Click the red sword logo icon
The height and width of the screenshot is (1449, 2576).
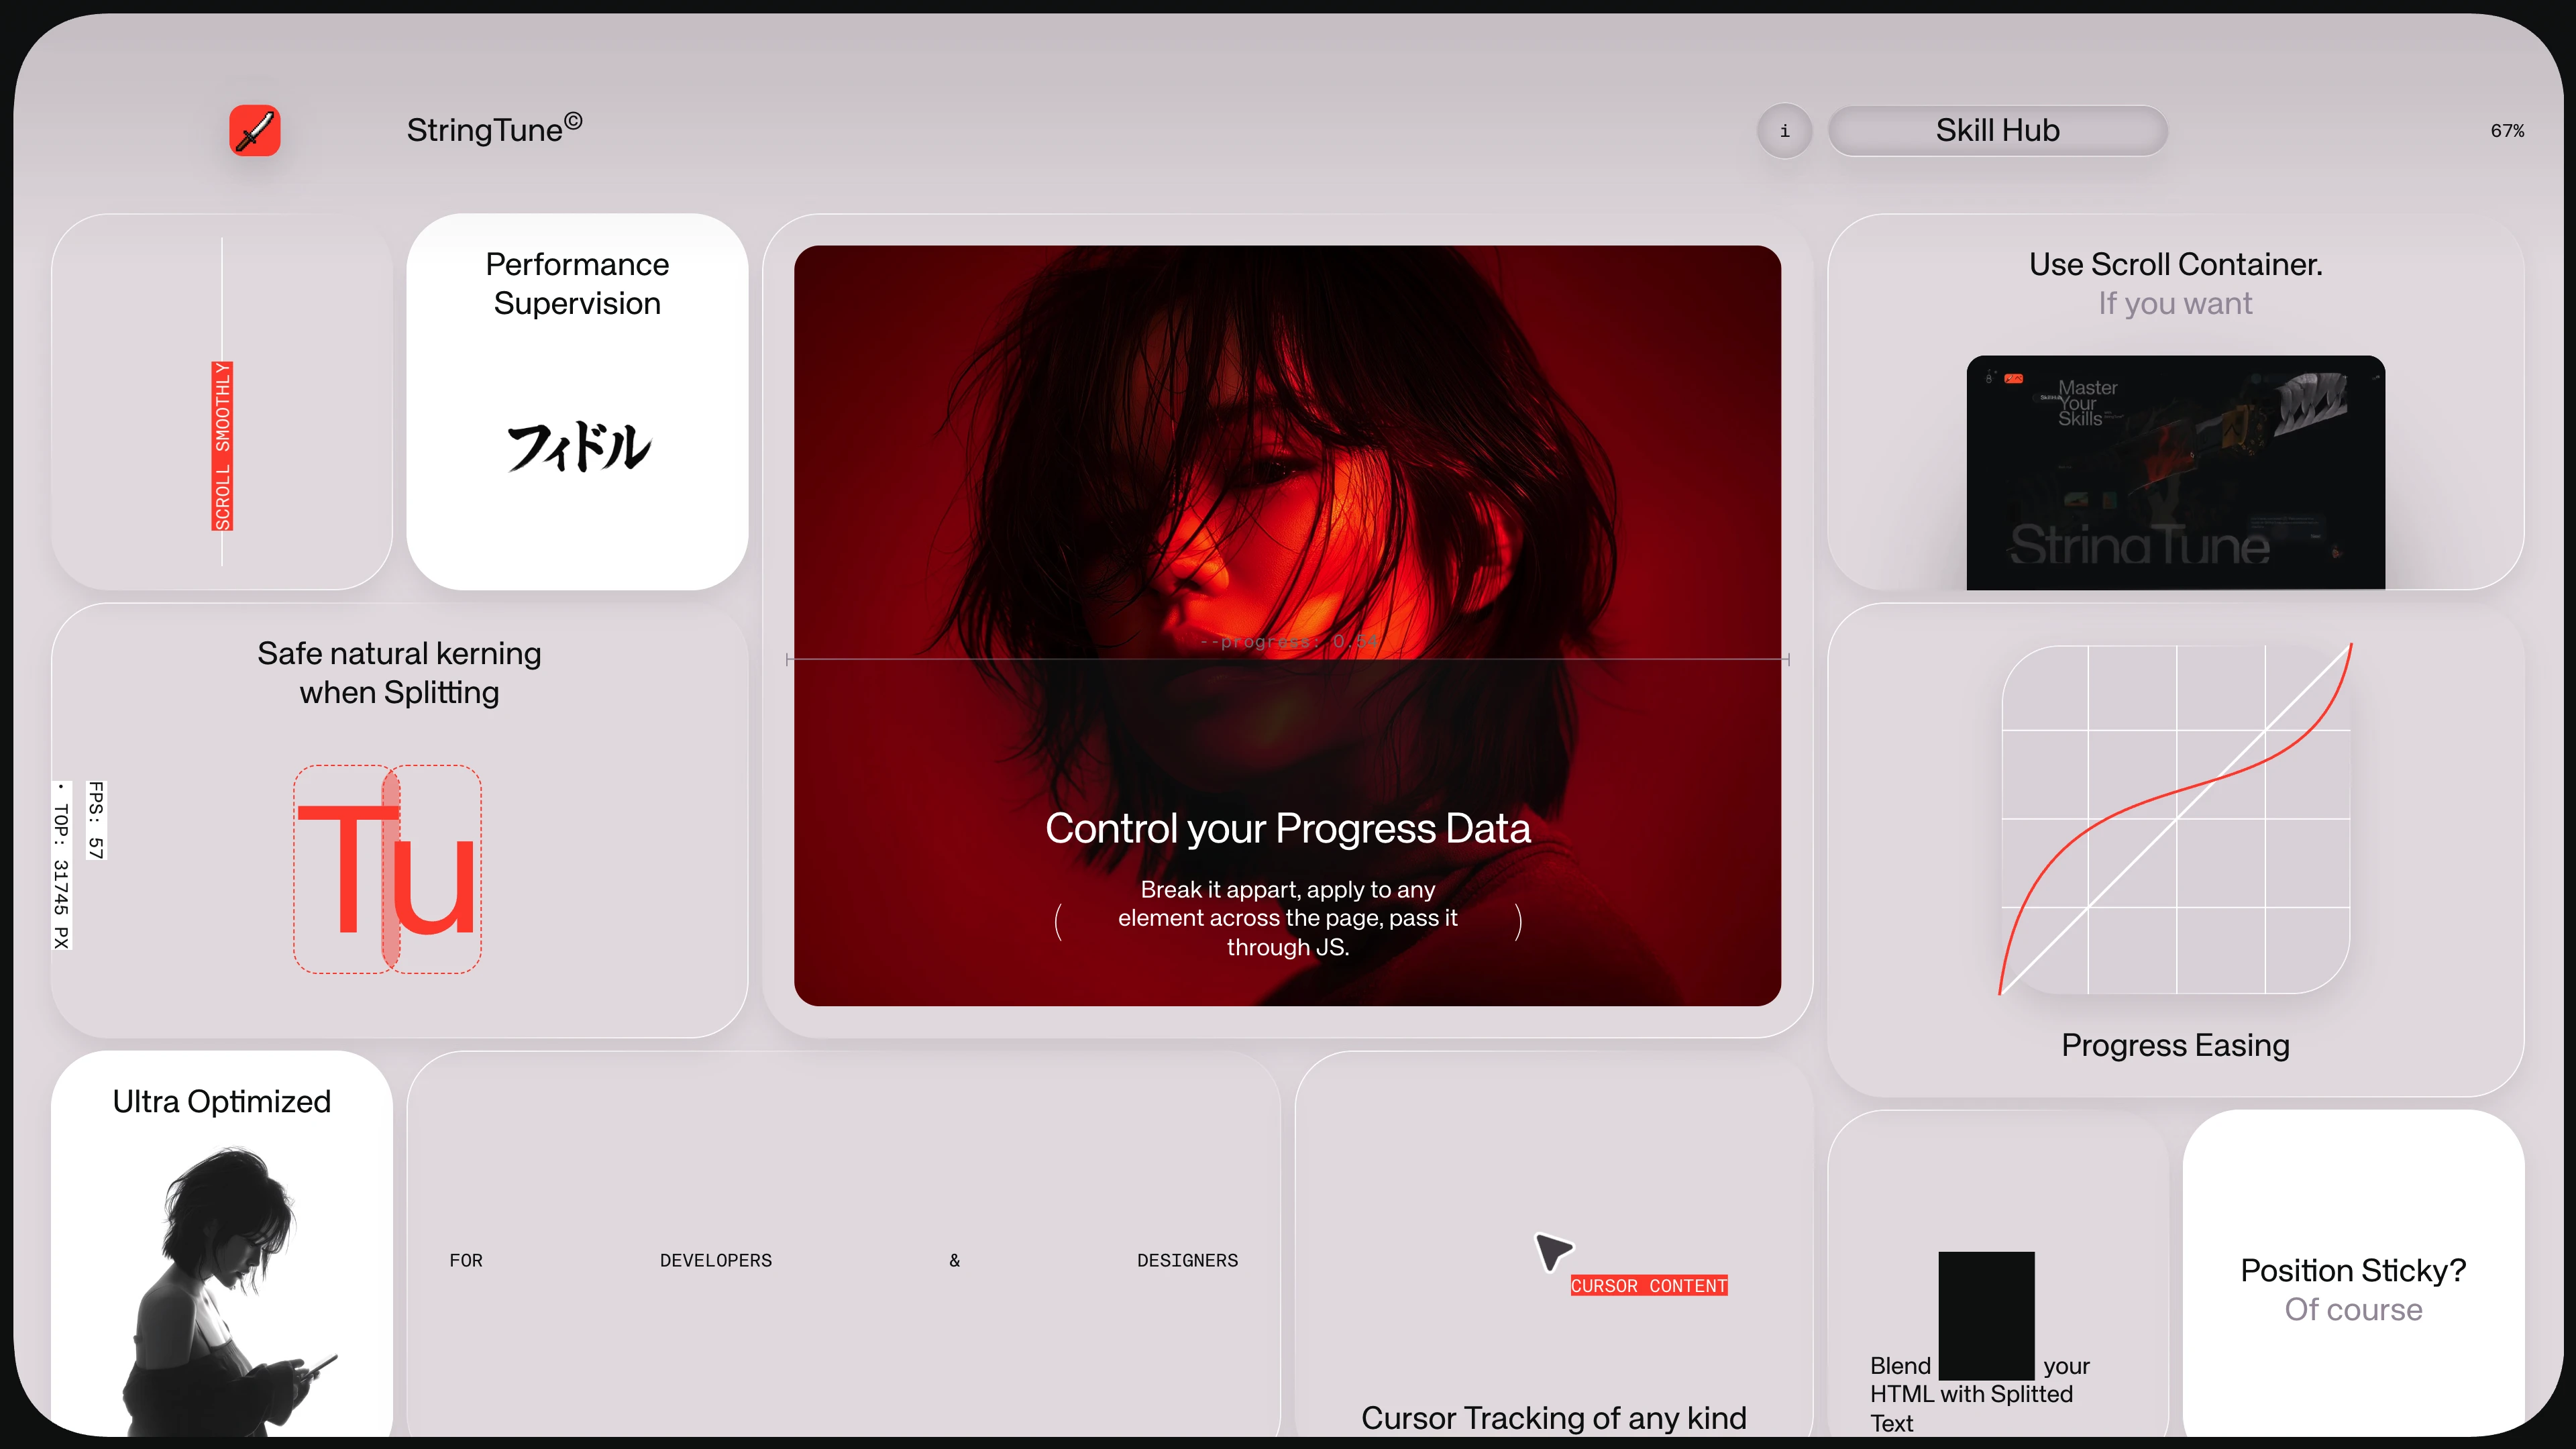254,131
